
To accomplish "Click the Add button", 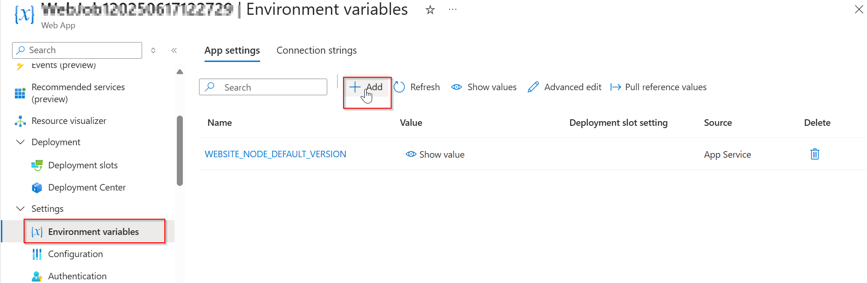I will coord(366,87).
